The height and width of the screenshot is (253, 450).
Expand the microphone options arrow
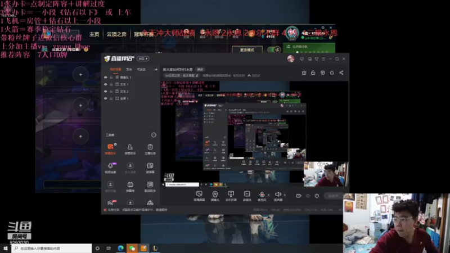point(269,195)
